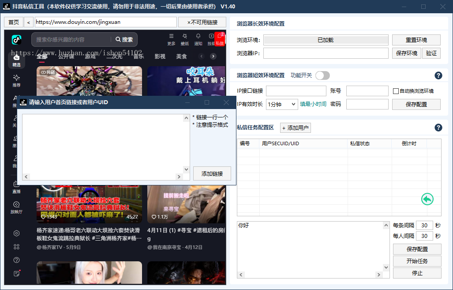This screenshot has width=453, height=290.
Task: Open the 私信 messages icon with badge
Action: pos(220,39)
